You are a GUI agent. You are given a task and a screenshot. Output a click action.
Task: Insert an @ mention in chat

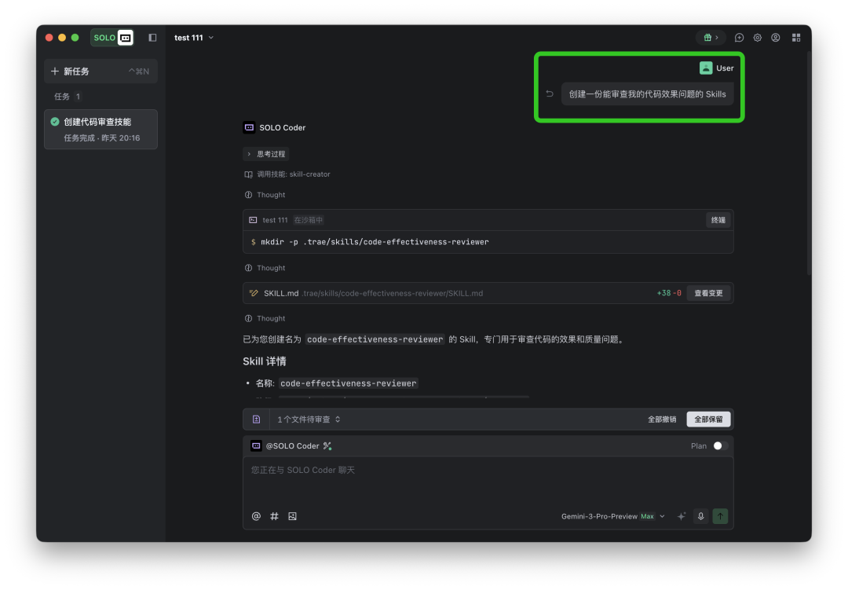tap(256, 516)
